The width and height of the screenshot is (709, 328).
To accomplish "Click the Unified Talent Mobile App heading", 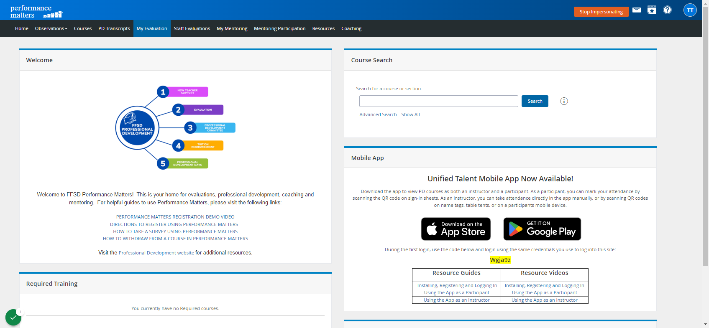I will click(x=500, y=179).
